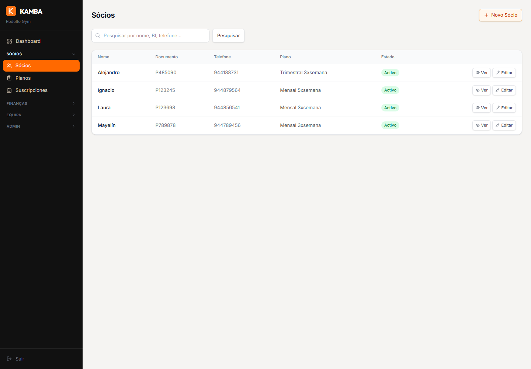The height and width of the screenshot is (369, 531).
Task: Select the name Laura
Action: click(104, 108)
